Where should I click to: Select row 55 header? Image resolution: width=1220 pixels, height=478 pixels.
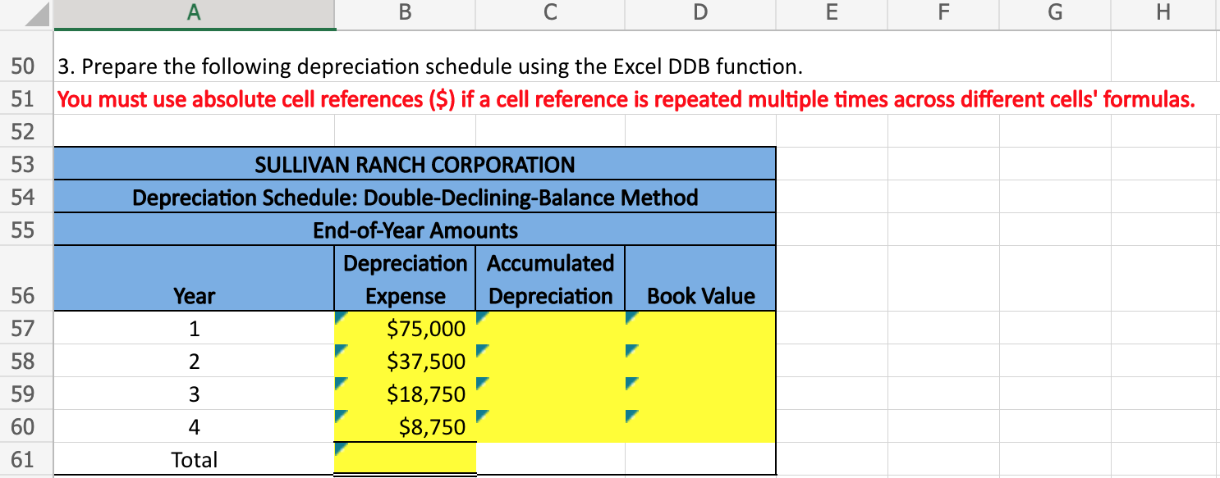[x=26, y=230]
